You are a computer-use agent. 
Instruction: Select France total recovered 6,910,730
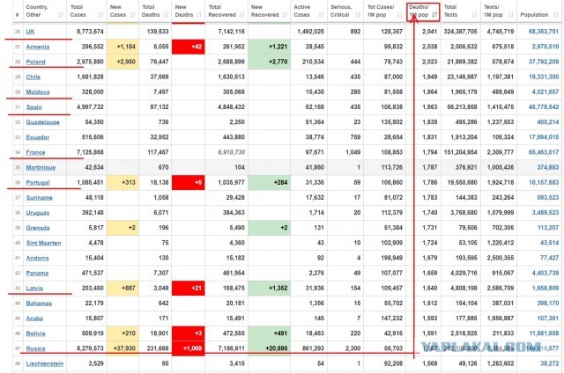231,152
